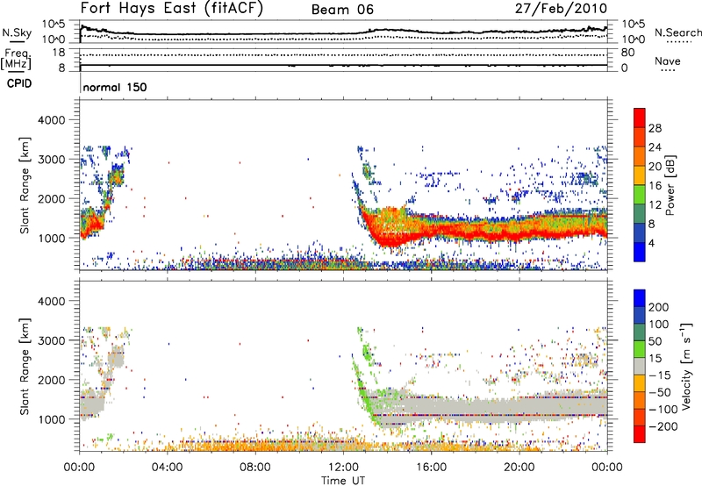
Task: Click the plot title "Fort Hays East (fitACF)"
Action: point(172,9)
